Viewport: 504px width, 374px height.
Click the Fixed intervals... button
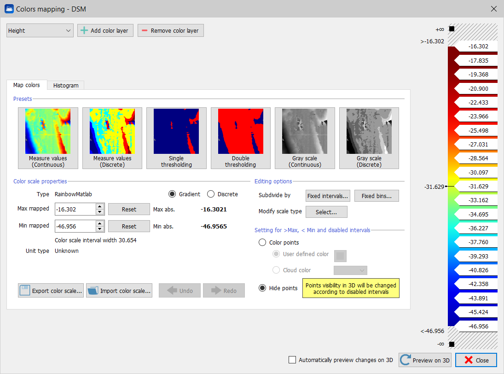[x=328, y=196]
